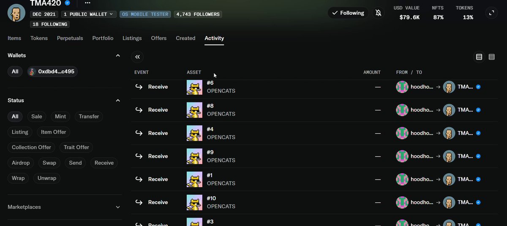Open the Tokens tab
507x226 pixels.
click(39, 38)
